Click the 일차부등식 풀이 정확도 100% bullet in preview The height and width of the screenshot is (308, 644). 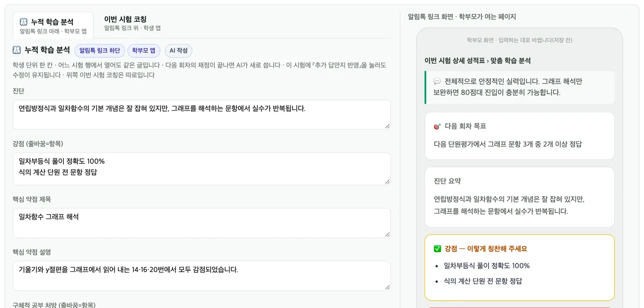[x=487, y=266]
